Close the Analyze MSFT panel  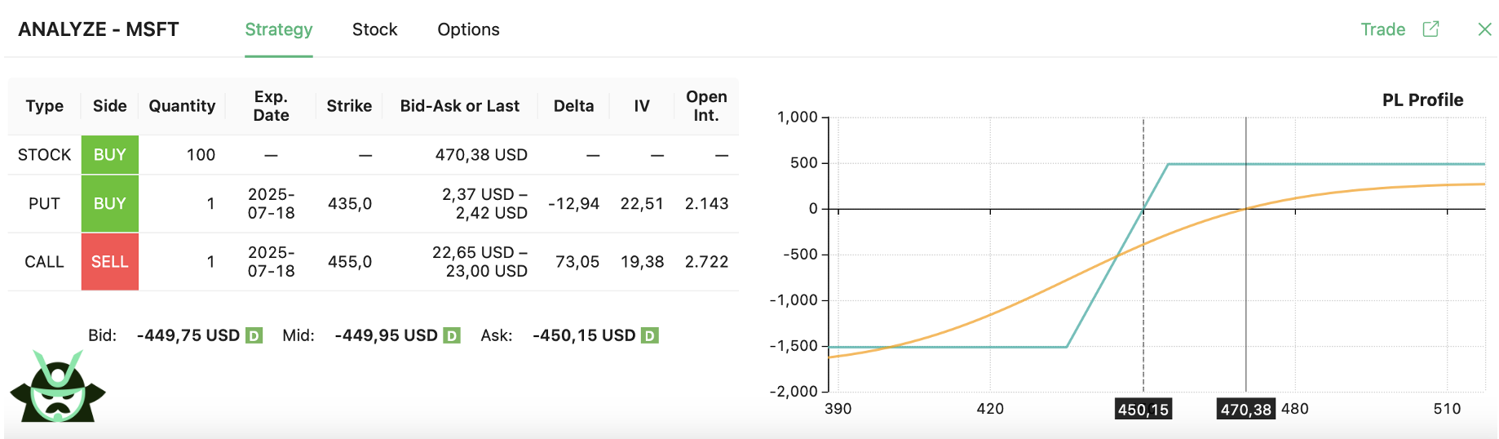point(1484,29)
